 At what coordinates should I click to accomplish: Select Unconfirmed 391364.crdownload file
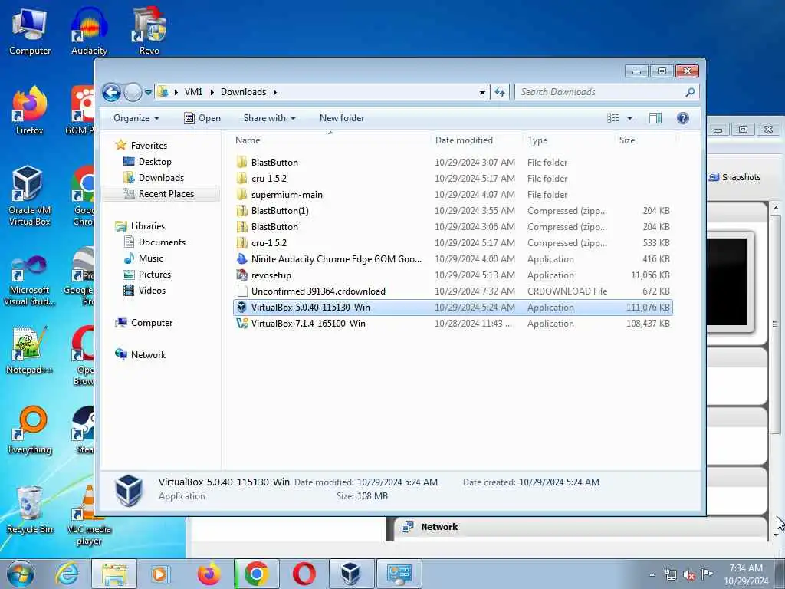pos(453,291)
